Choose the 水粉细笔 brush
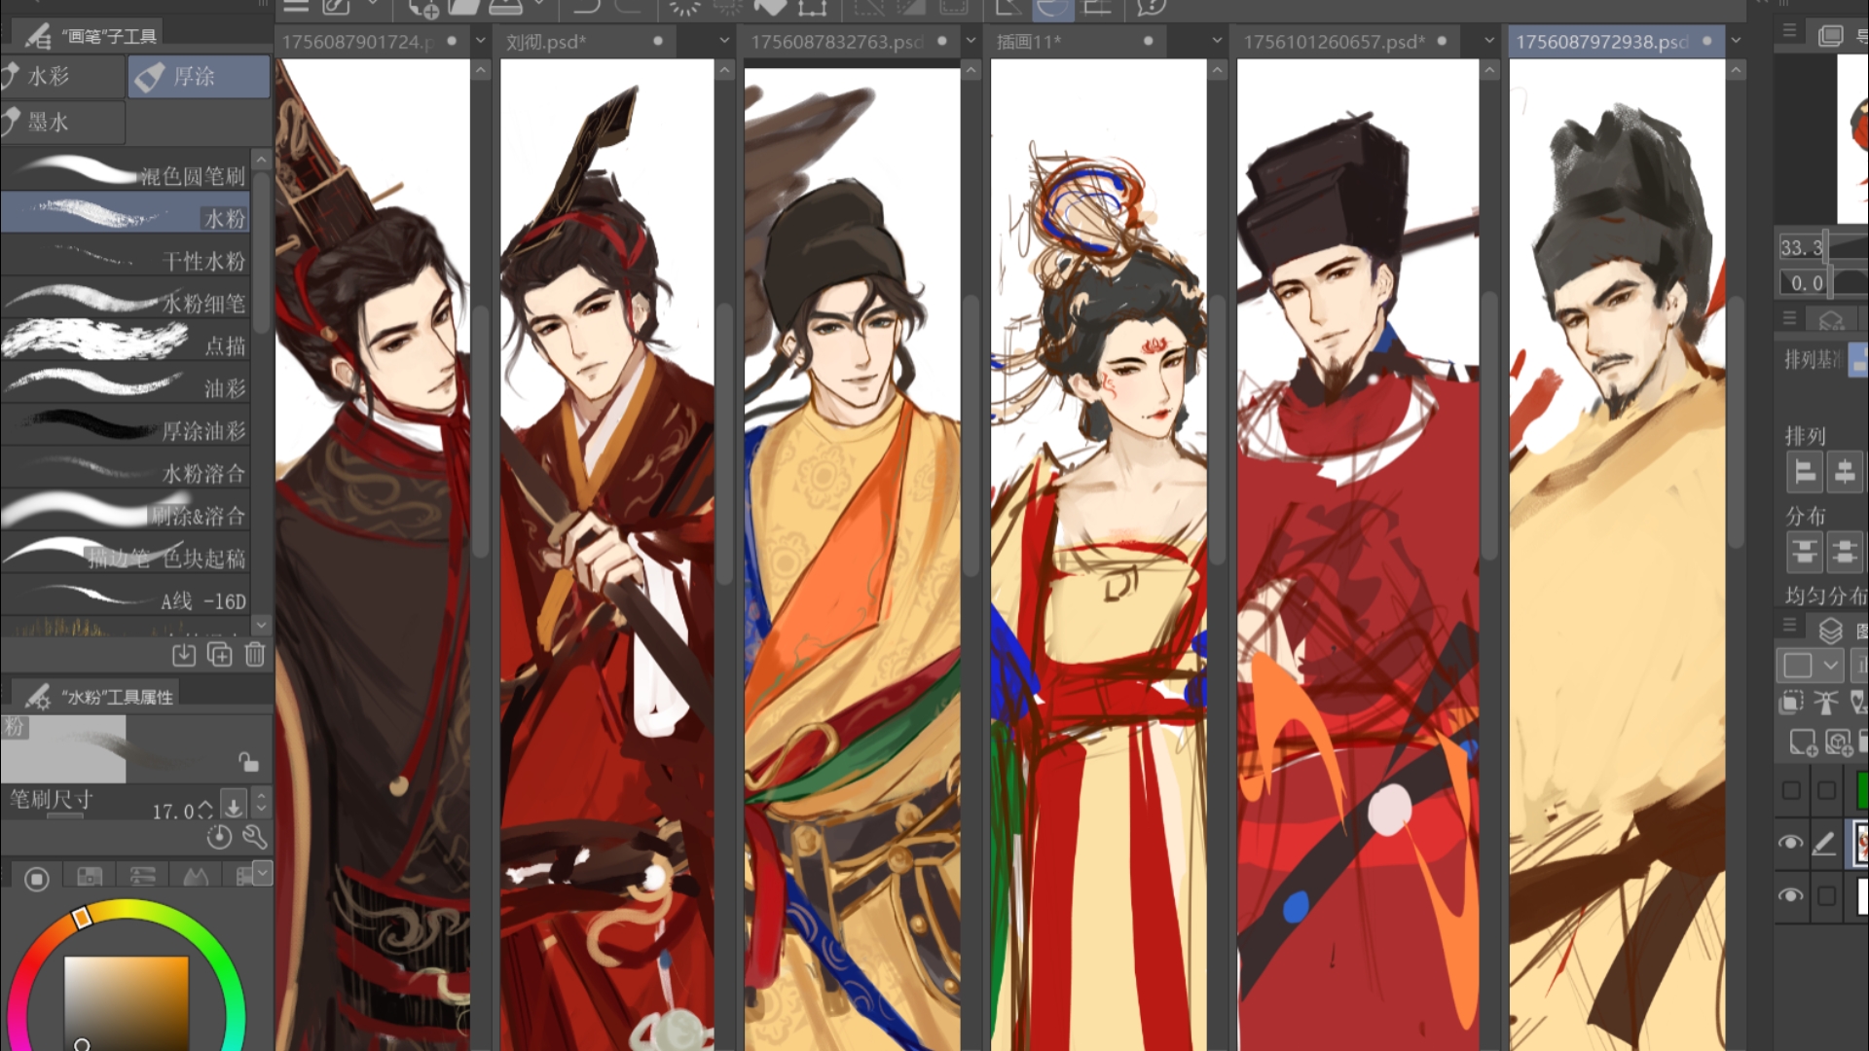 (126, 299)
